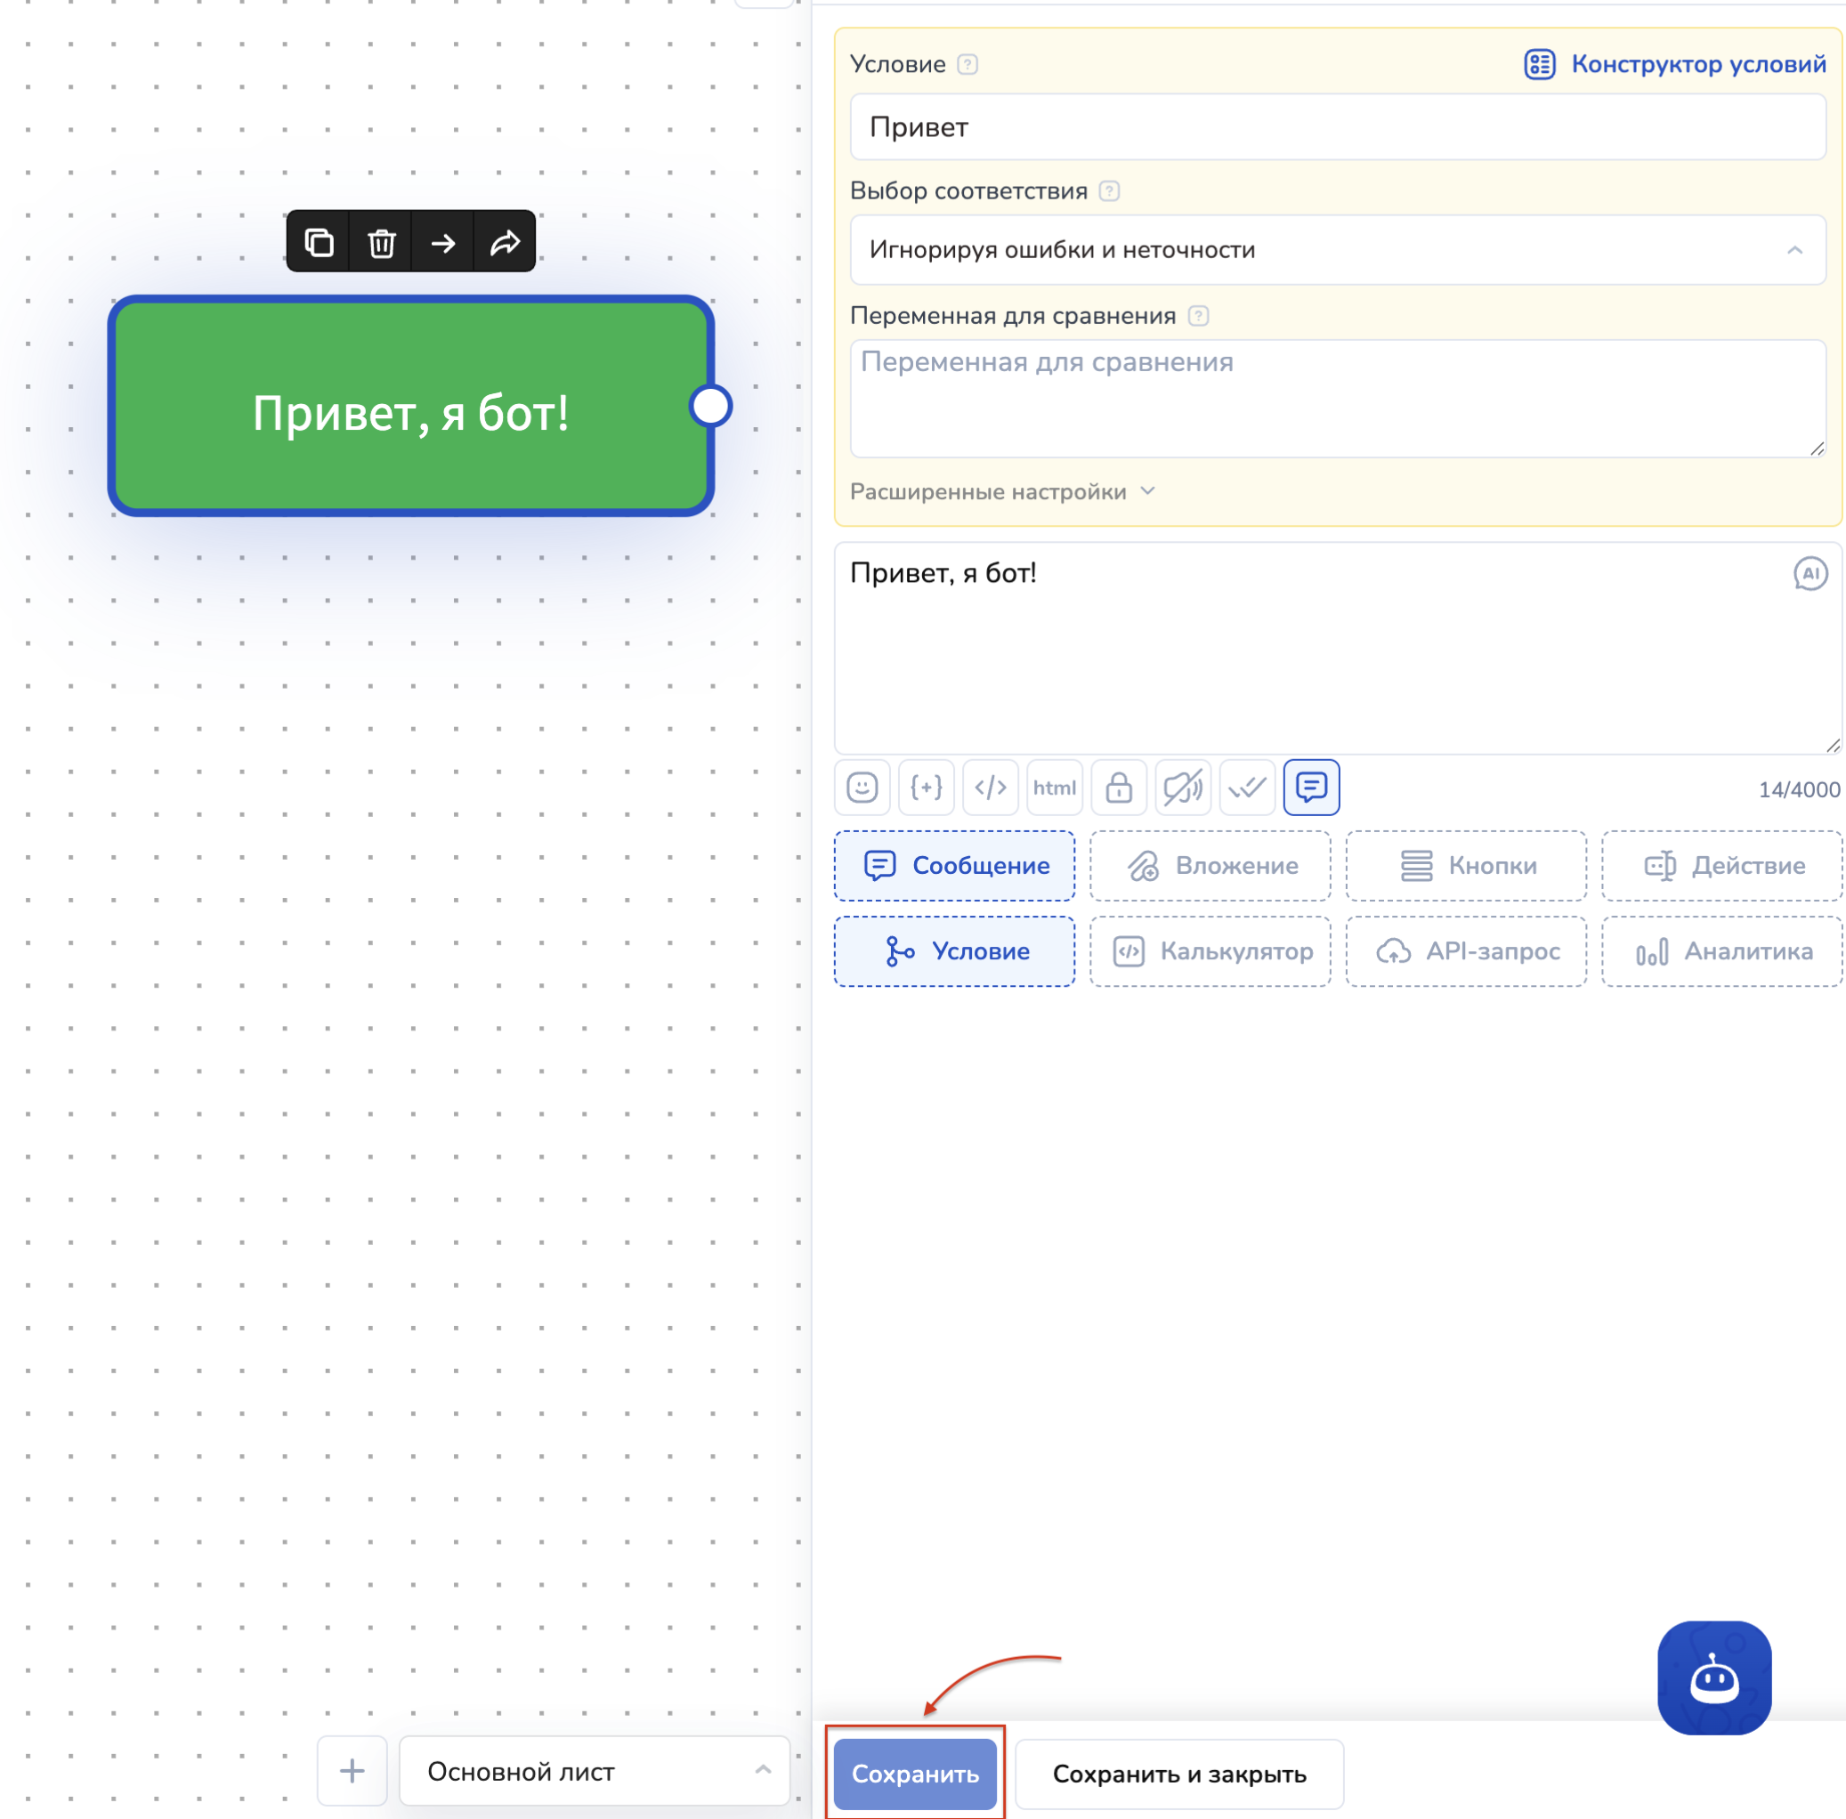Select the API-запрос tab
Image resolution: width=1846 pixels, height=1819 pixels.
click(1466, 951)
